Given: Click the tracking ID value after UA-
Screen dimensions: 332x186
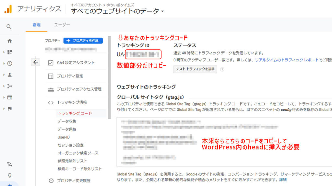Looking at the screenshot, I should coord(143,54).
